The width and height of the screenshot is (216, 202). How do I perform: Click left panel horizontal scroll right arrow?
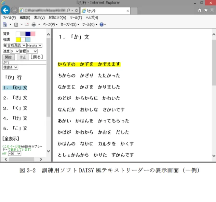tap(41, 159)
